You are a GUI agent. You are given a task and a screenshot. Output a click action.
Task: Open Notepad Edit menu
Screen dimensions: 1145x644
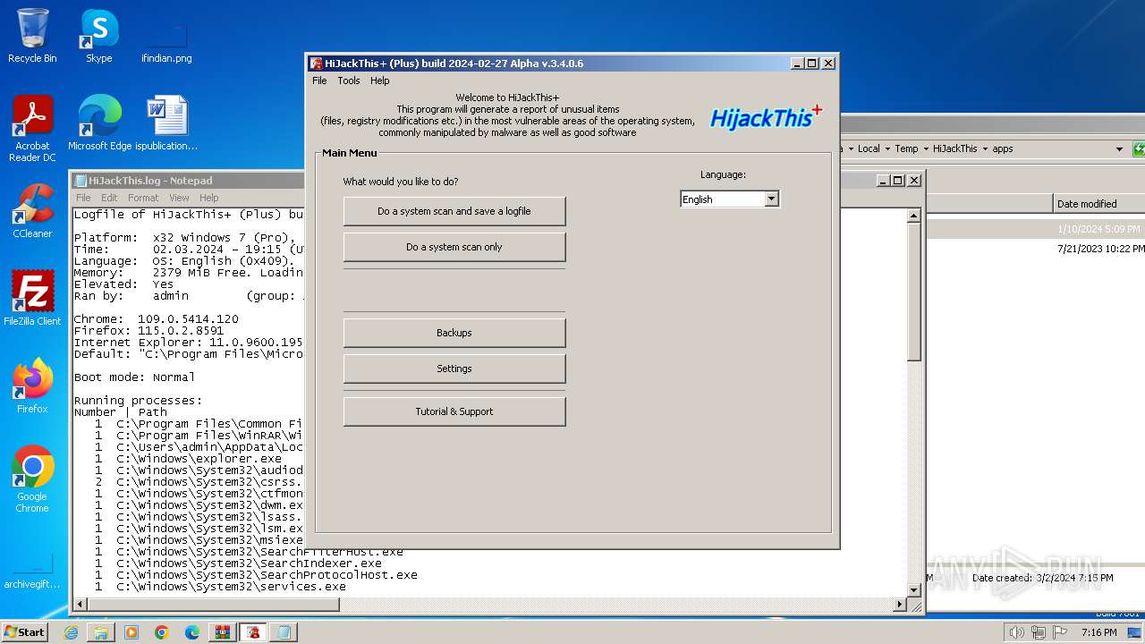pyautogui.click(x=109, y=198)
